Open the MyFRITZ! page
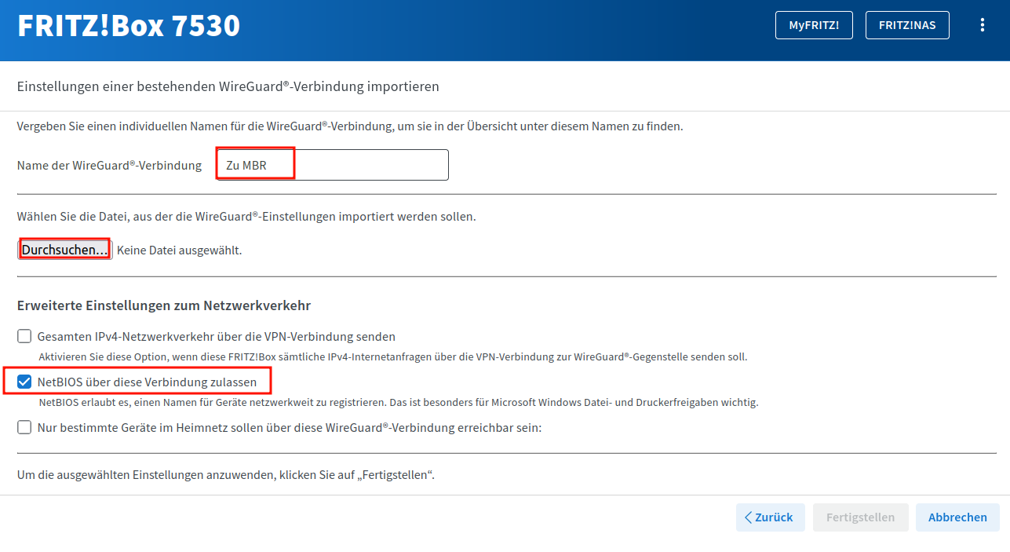The height and width of the screenshot is (552, 1010). tap(814, 25)
